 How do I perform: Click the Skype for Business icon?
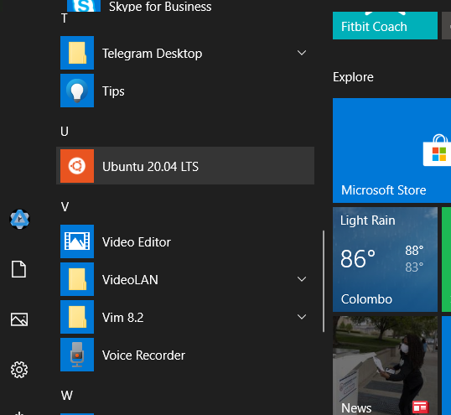tap(84, 6)
